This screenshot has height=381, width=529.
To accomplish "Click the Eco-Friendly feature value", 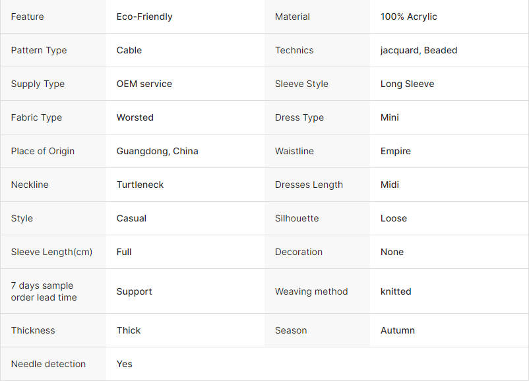I will 144,17.
